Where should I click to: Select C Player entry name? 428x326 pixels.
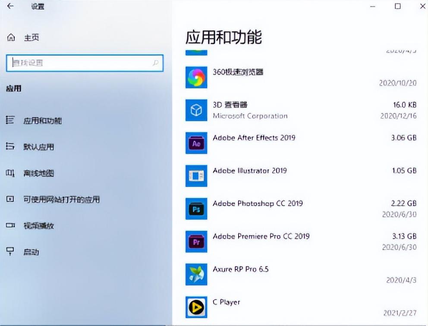[x=226, y=302]
